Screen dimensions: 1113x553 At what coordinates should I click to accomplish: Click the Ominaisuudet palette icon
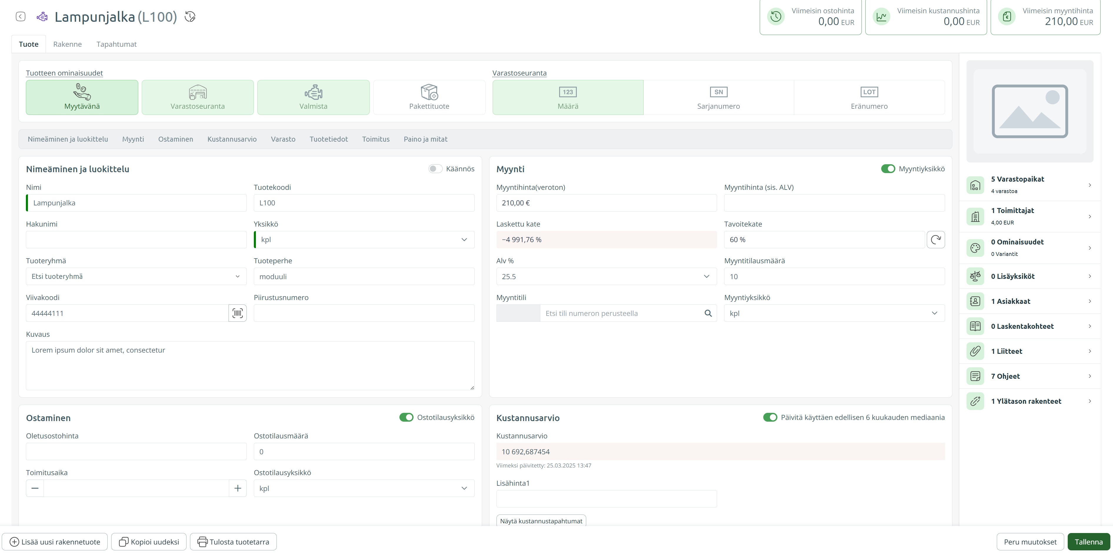975,248
